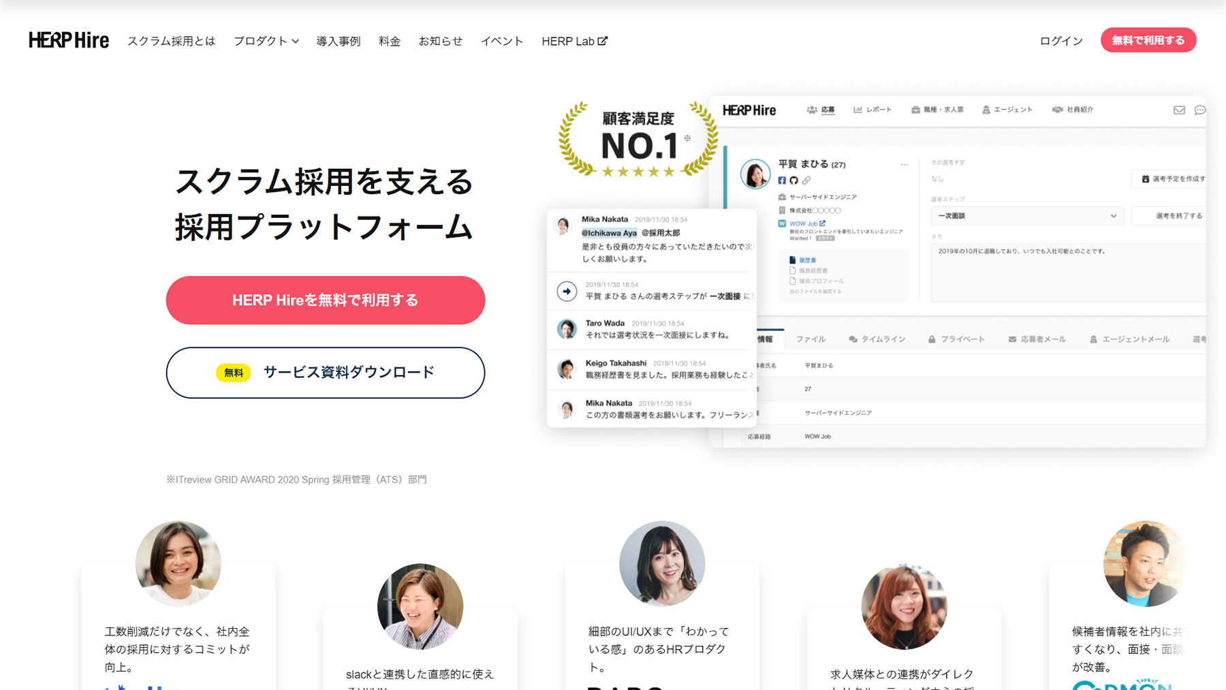Image resolution: width=1226 pixels, height=690 pixels.
Task: Click the 選考を終了する button
Action: 1169,216
